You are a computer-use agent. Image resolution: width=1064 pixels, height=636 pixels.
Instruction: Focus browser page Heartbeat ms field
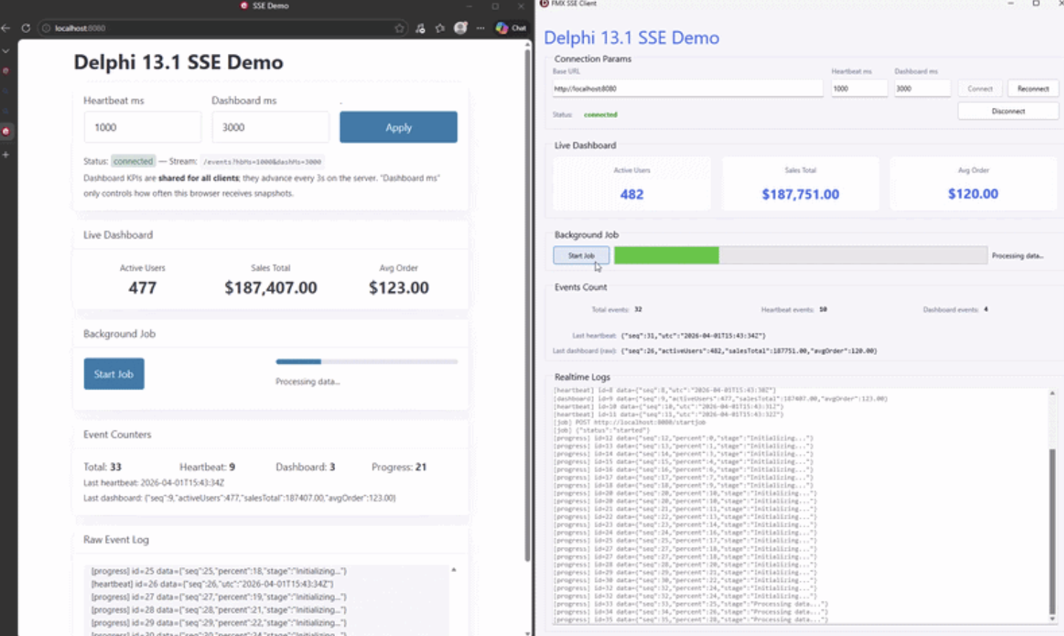(x=142, y=127)
